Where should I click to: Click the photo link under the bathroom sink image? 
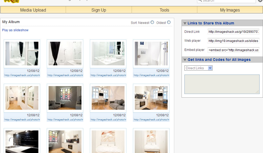click(x=22, y=75)
